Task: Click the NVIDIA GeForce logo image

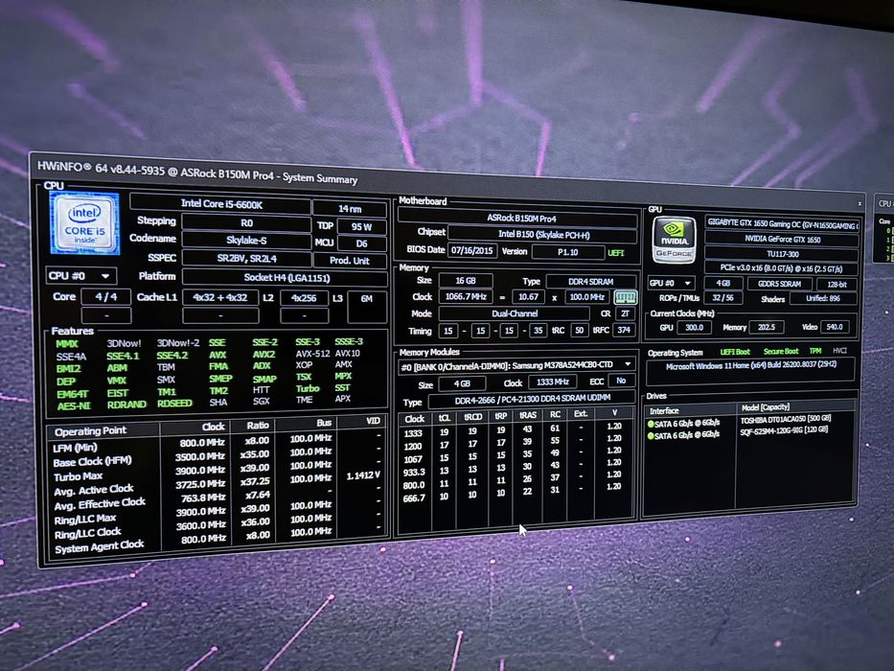Action: point(674,241)
